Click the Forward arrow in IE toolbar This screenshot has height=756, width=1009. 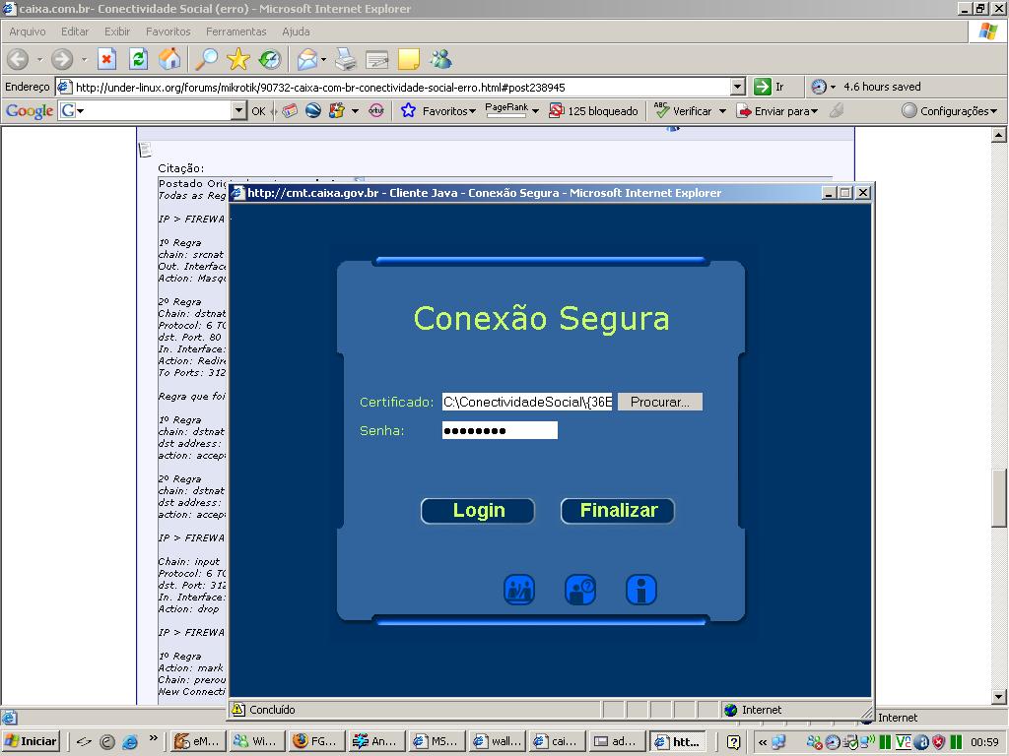coord(62,59)
